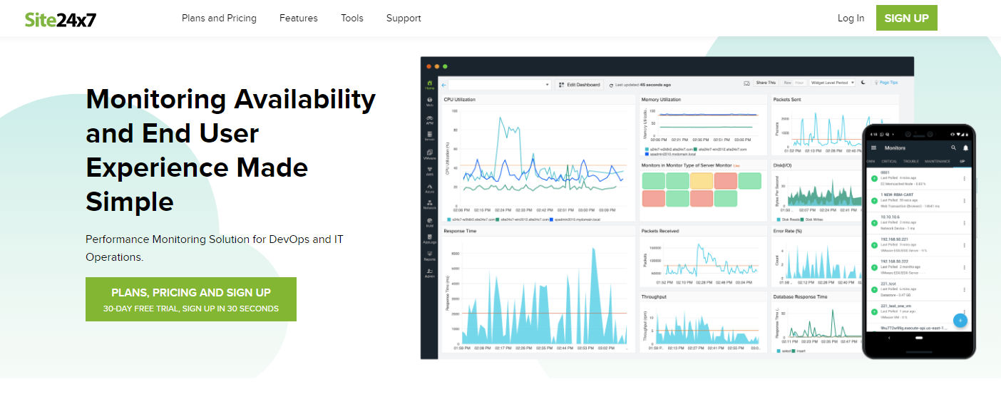
Task: Click the Share This button
Action: (766, 83)
